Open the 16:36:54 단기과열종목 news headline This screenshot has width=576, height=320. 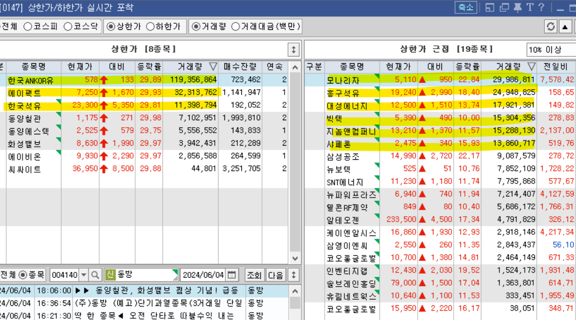pos(159,303)
